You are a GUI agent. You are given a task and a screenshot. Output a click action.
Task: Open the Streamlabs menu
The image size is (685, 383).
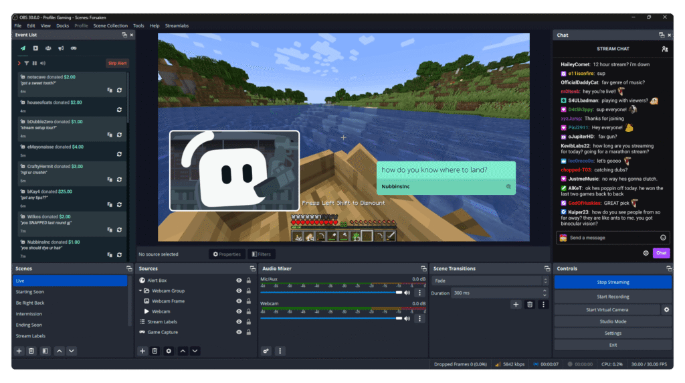click(x=177, y=26)
